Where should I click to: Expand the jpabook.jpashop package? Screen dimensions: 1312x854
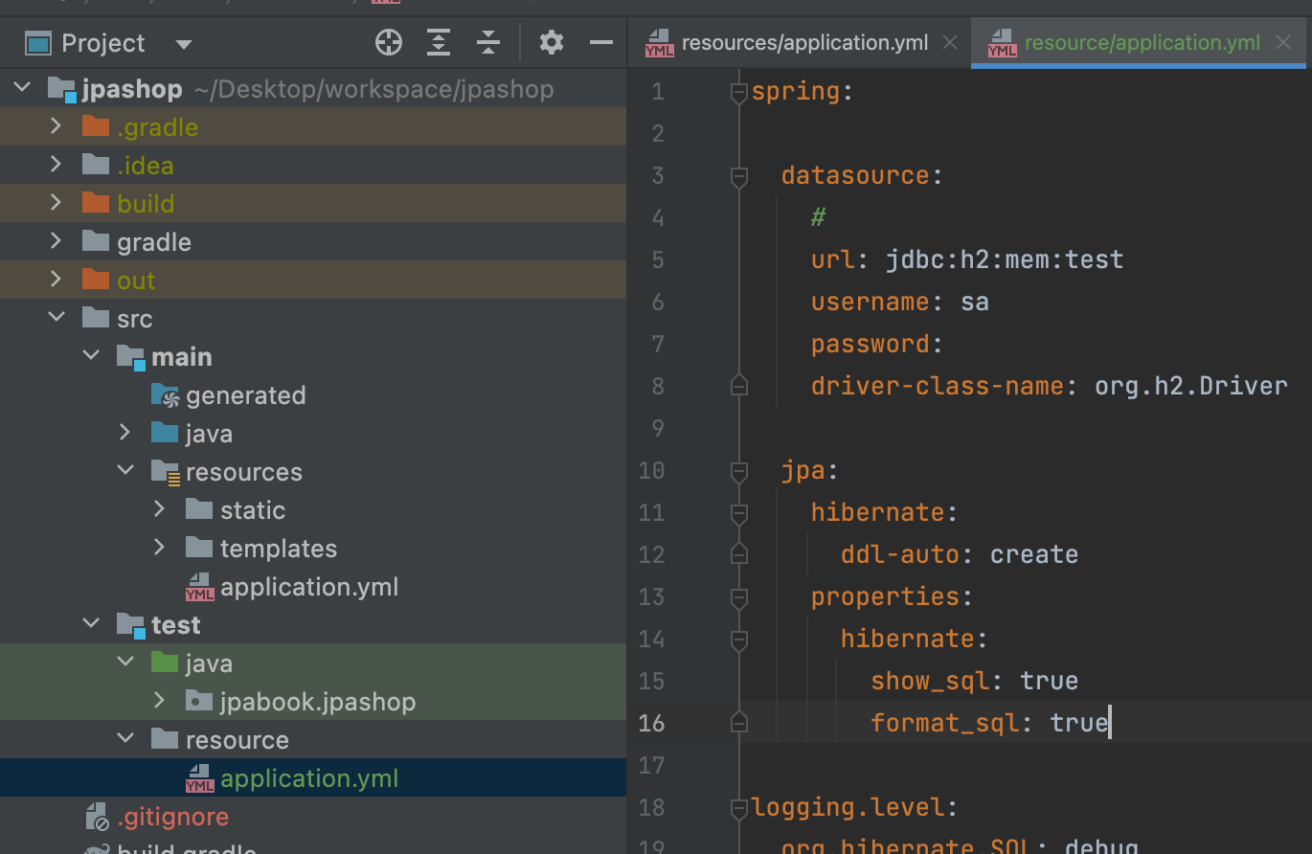coord(159,701)
